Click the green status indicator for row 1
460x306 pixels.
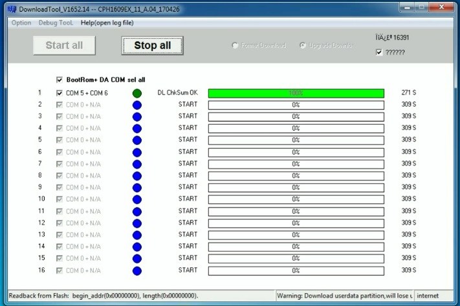point(137,93)
